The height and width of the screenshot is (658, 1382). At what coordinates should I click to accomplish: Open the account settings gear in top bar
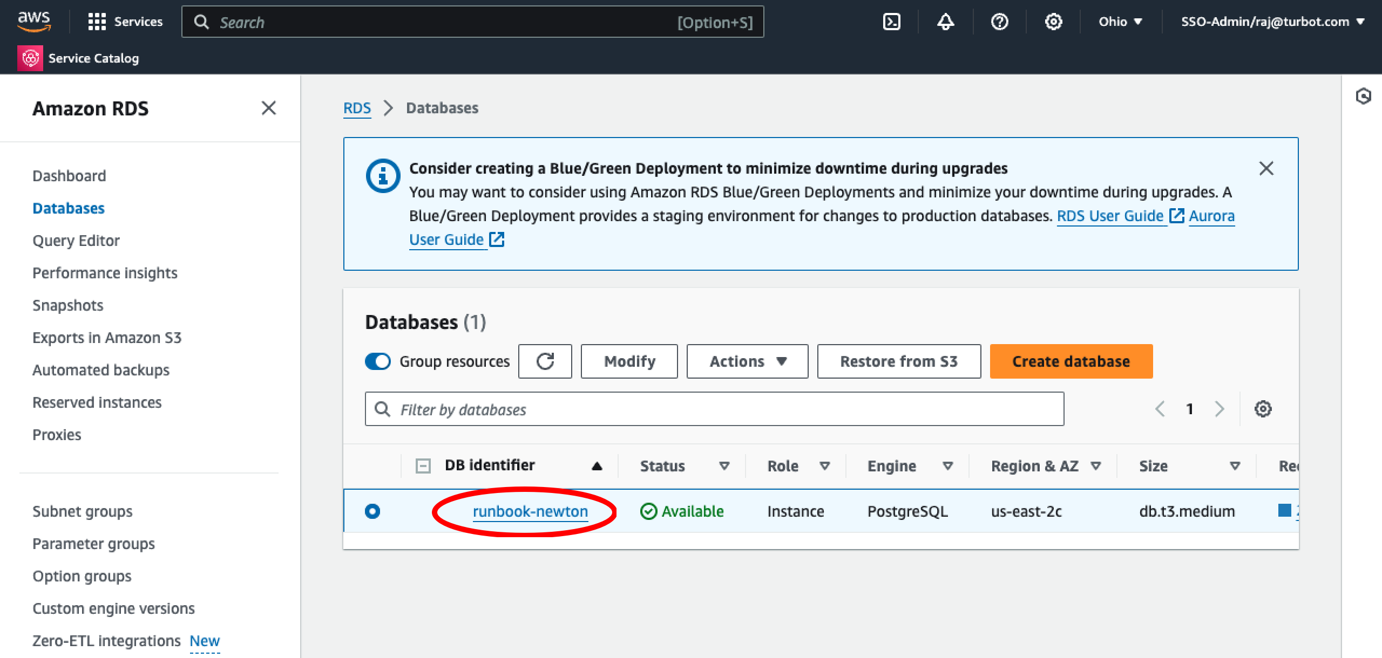click(1053, 22)
